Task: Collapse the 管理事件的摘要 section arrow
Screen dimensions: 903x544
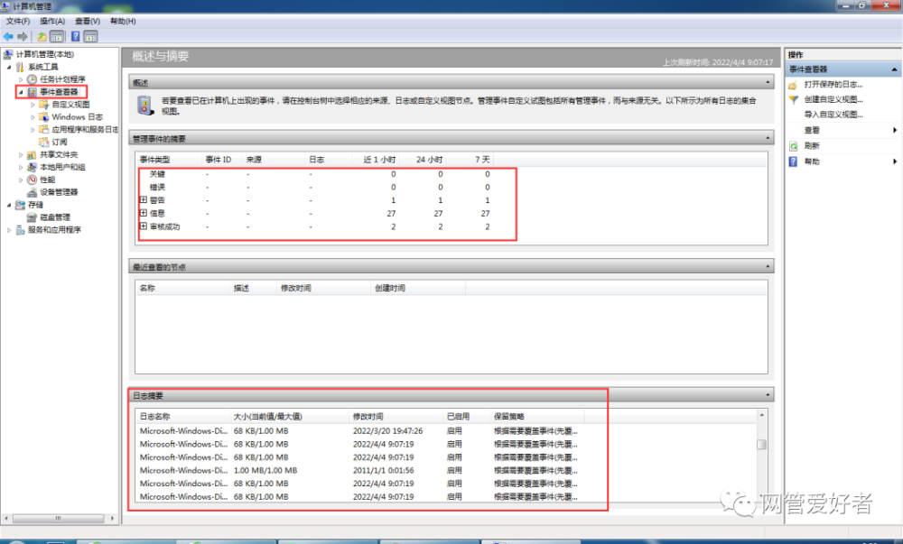Action: pos(768,139)
